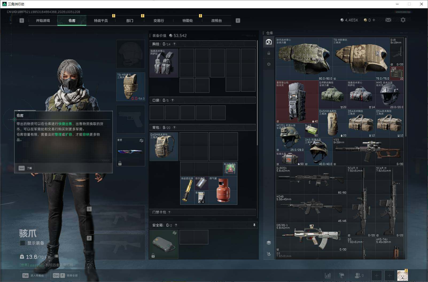Image resolution: width=428 pixels, height=282 pixels.
Task: Click help icon beside 口袋 capacity
Action: pyautogui.click(x=173, y=100)
